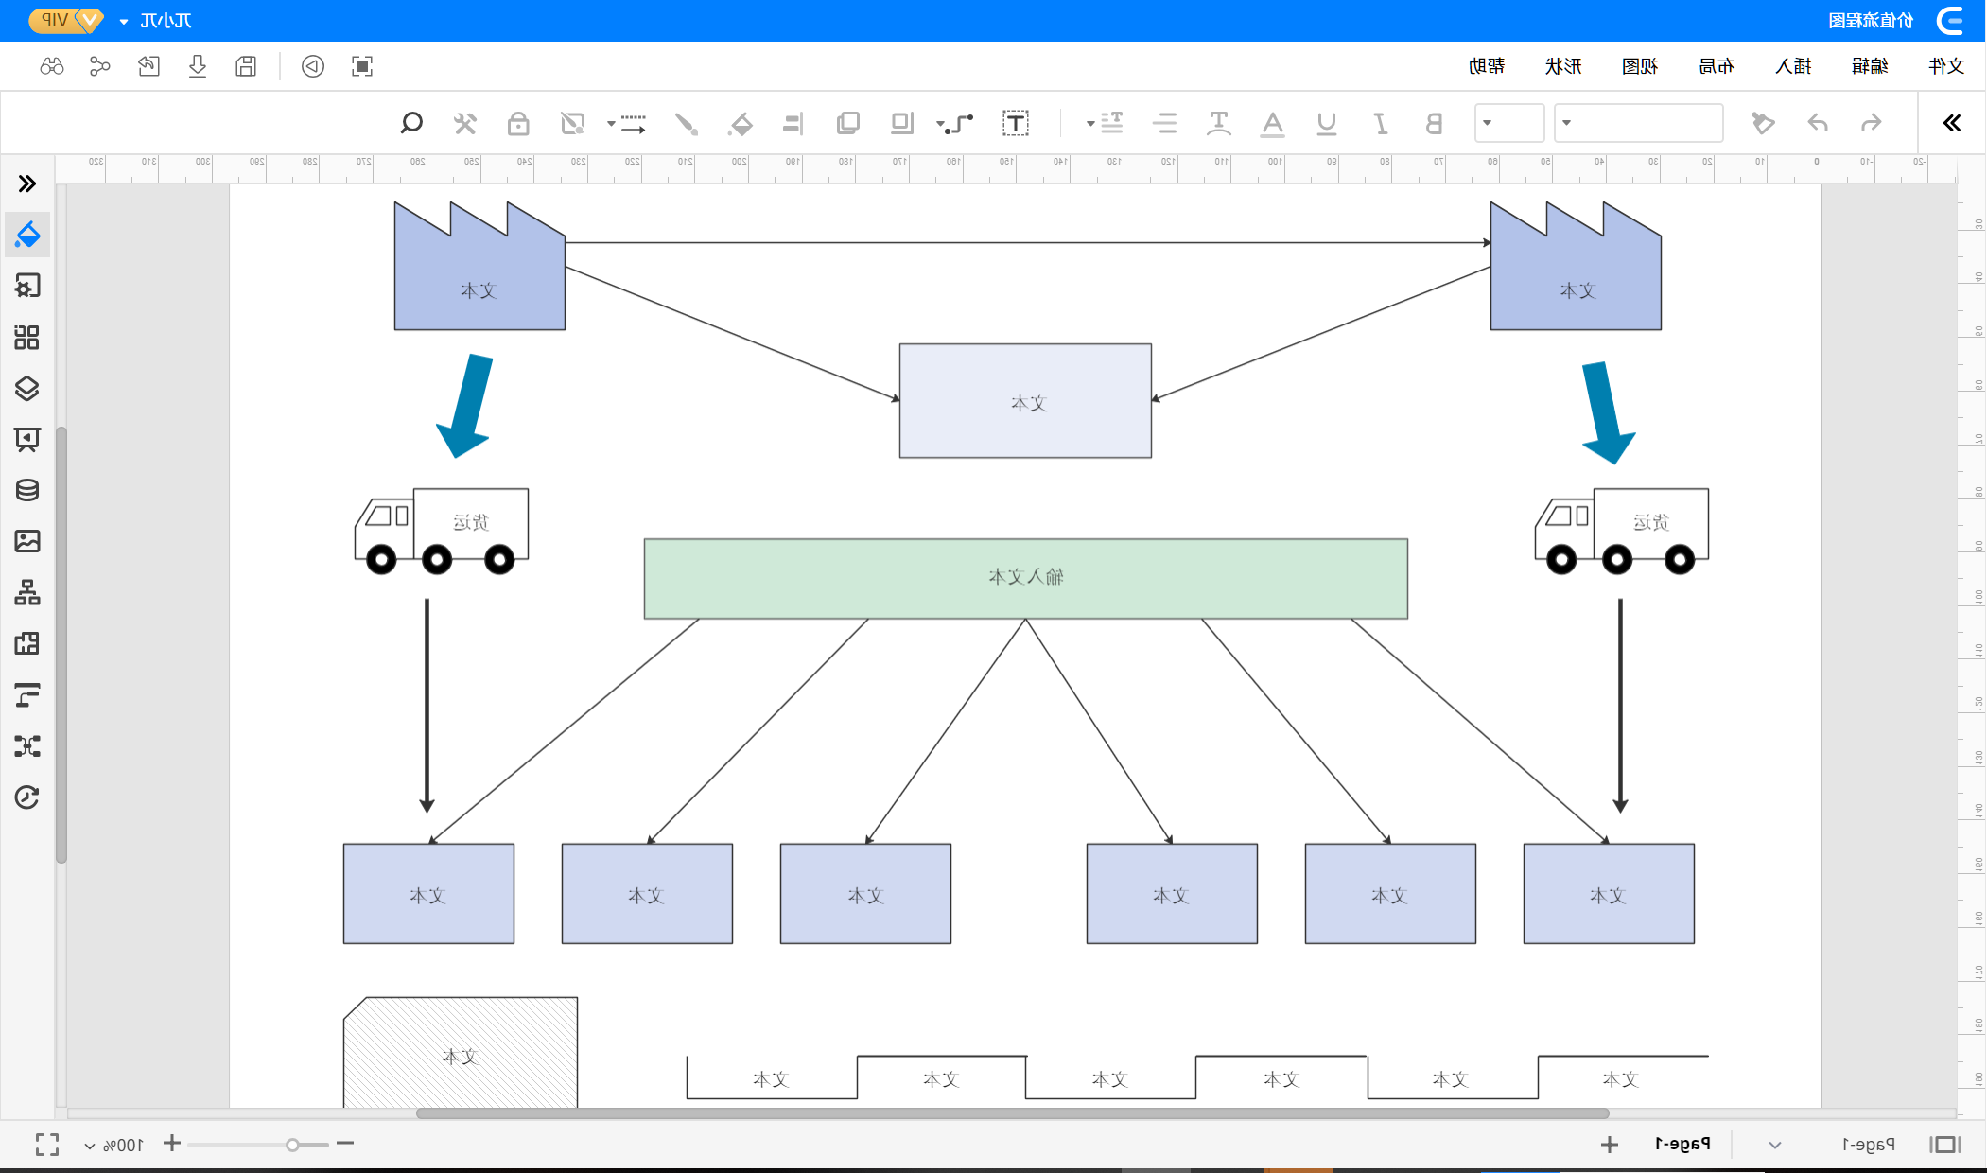Click the focus mode square icon in top toolbar
The height and width of the screenshot is (1173, 1987).
(x=362, y=66)
